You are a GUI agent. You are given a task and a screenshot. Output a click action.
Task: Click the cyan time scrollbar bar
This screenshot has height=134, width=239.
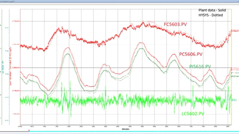134,131
